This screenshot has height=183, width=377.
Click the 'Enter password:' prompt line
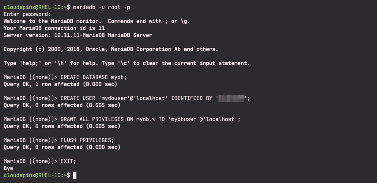coord(27,14)
